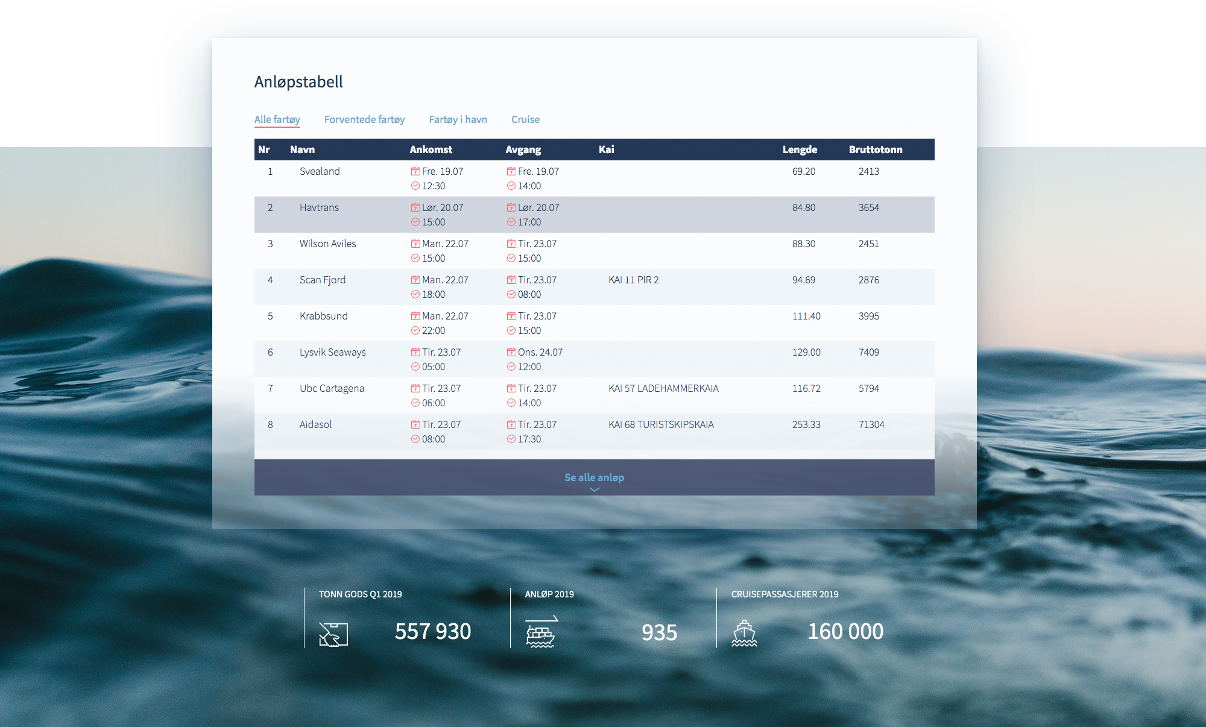Screen dimensions: 1206x727
Task: Click calendar icon in Krabbsund departure
Action: click(x=511, y=316)
